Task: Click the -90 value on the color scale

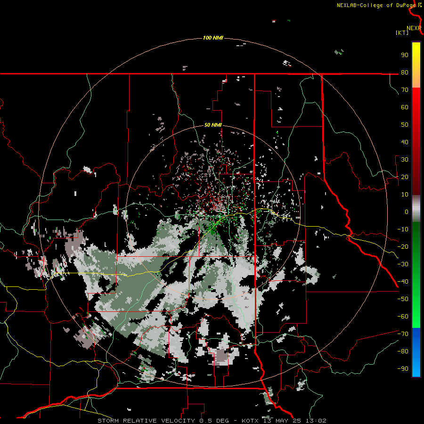Action: coord(403,369)
